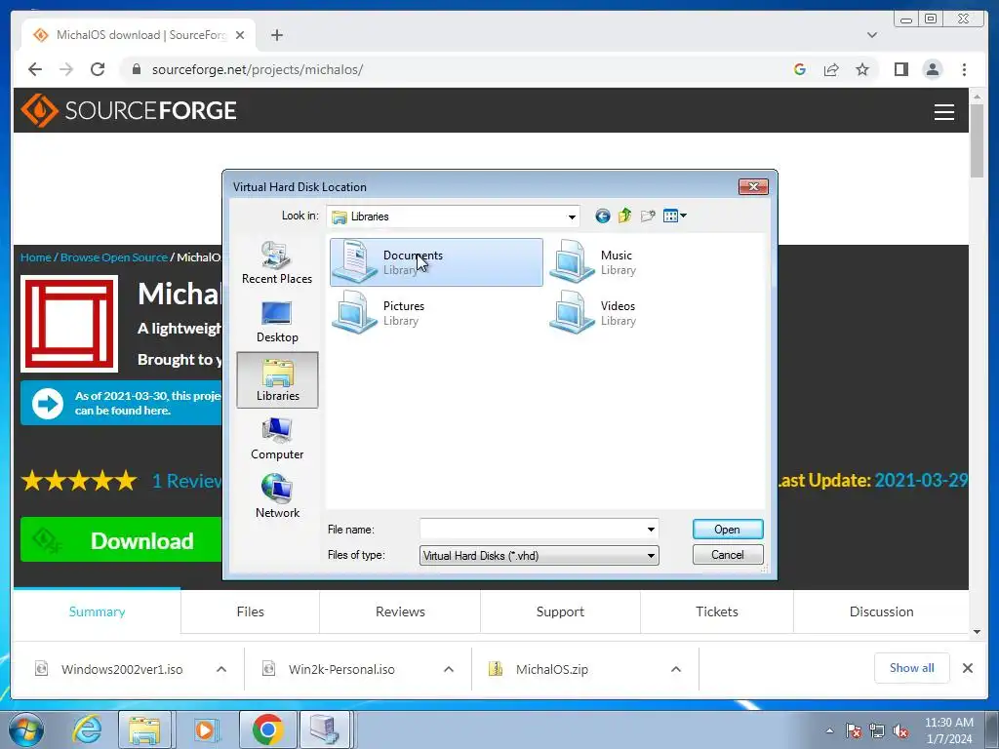Expand options for Win2k-Personal.iso download
The image size is (999, 749).
449,669
